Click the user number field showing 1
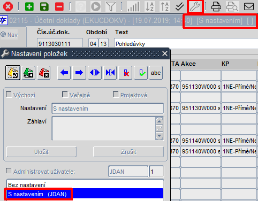The width and height of the screenshot is (258, 201). click(156, 172)
